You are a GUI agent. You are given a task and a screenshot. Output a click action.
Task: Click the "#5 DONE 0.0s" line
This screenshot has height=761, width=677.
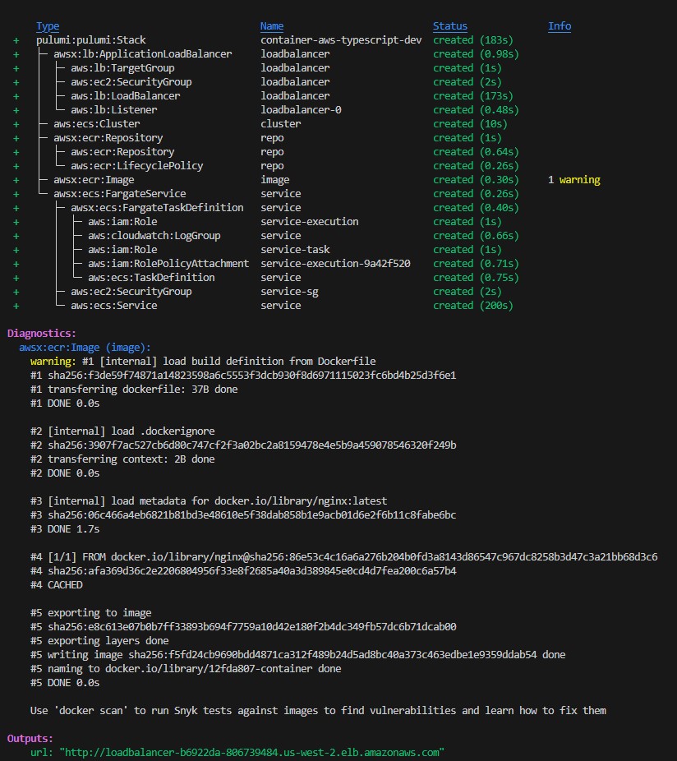(x=65, y=683)
